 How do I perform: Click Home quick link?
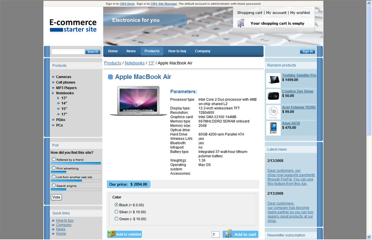61,233
